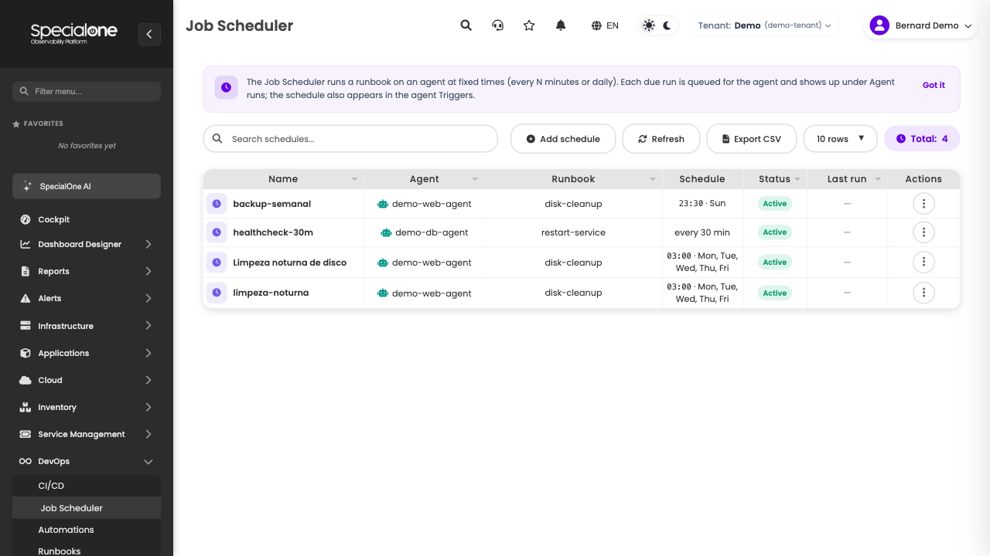Open CI/CD under DevOps
Viewport: 990px width, 556px height.
[87, 486]
